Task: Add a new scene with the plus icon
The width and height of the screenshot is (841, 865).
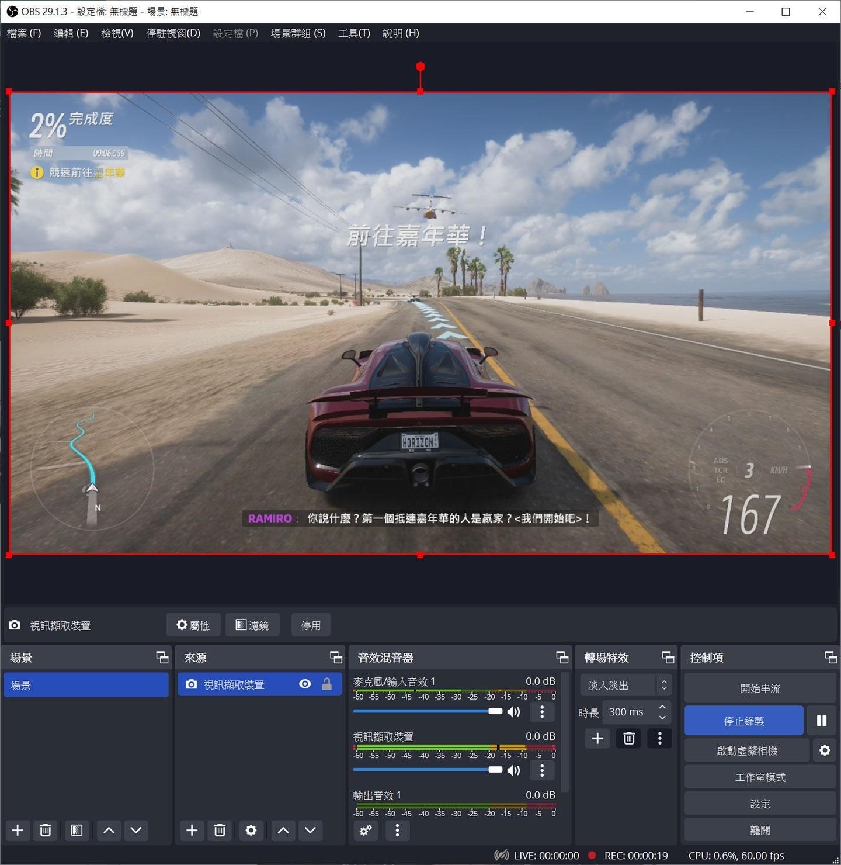Action: (x=17, y=831)
